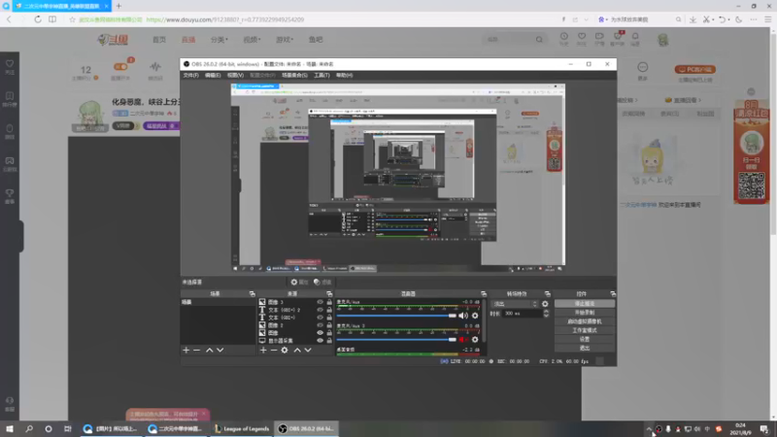This screenshot has height=437, width=777.
Task: Open OBS 文件(F) menu
Action: tap(190, 76)
